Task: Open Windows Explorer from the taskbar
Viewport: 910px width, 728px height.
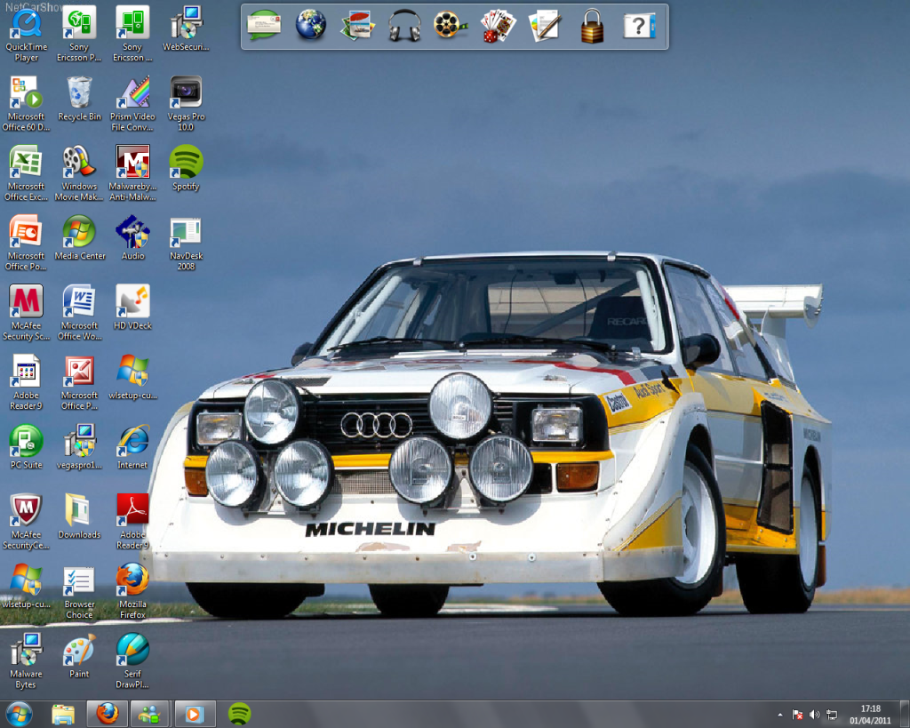Action: tap(63, 714)
